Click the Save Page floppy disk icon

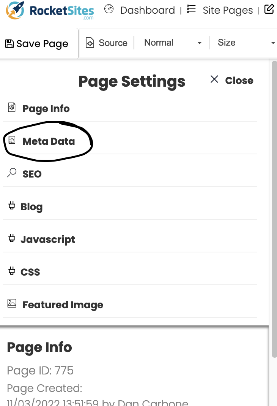(9, 44)
